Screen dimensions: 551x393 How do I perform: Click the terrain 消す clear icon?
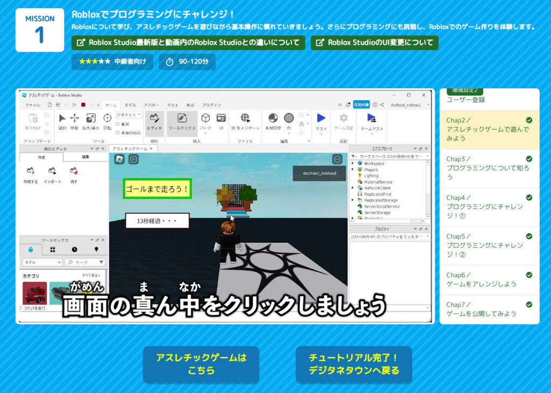73,171
